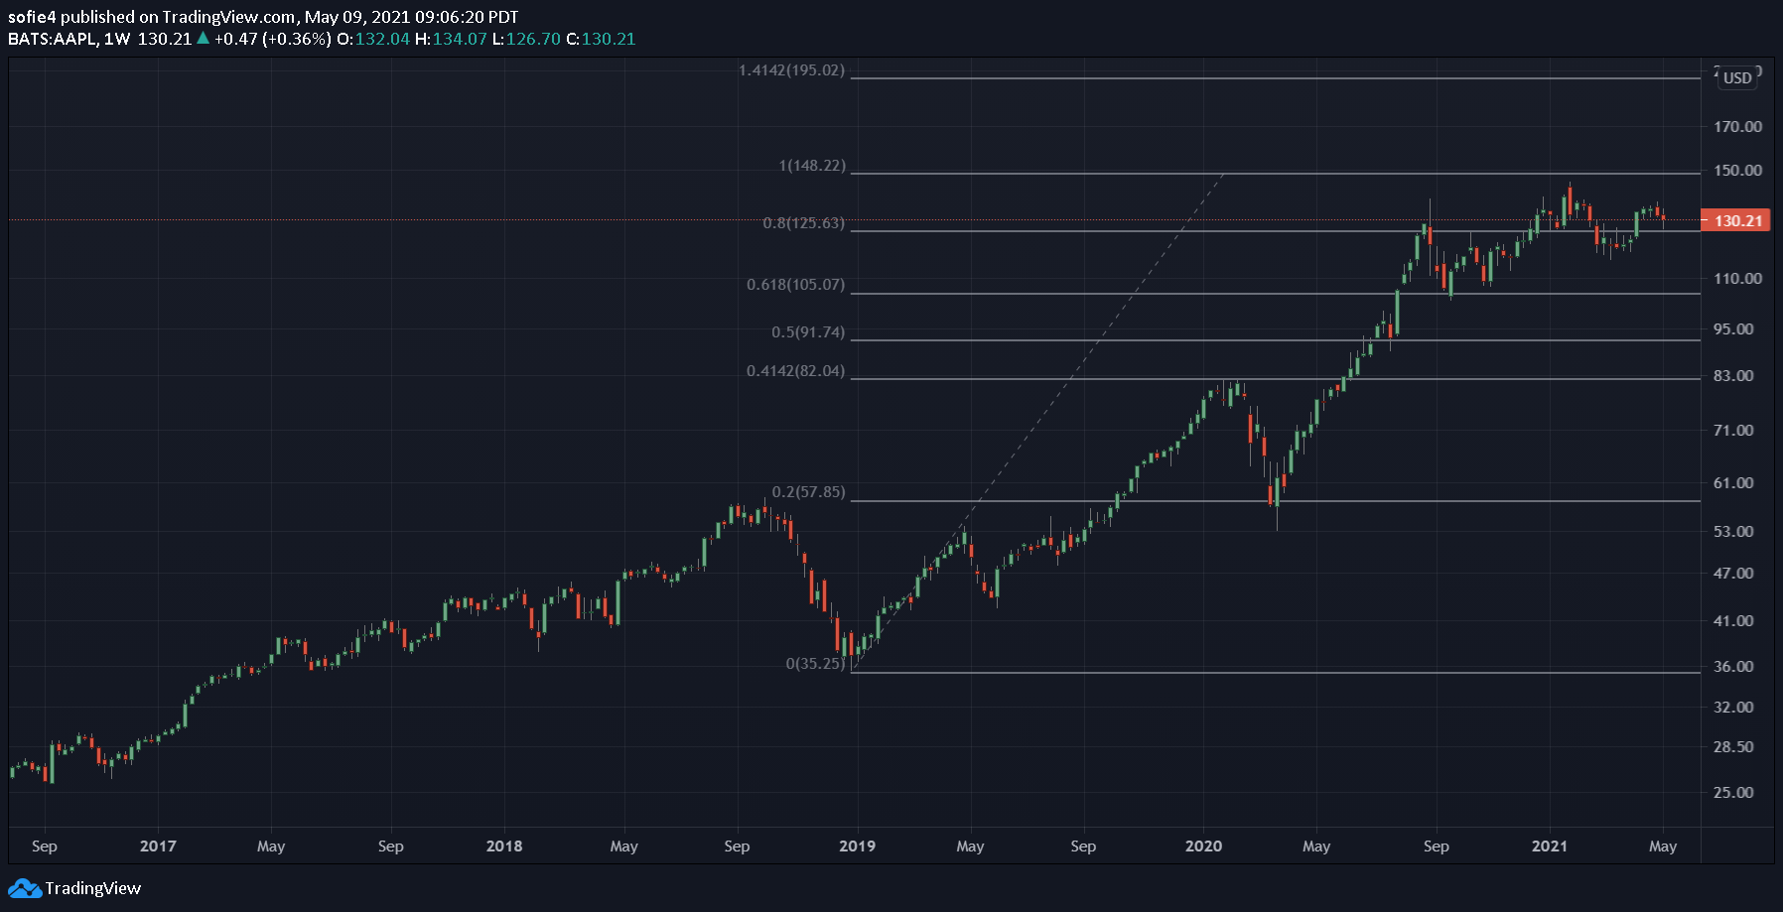Click the green up-triangle price change icon
Screen dimensions: 1783x912
pyautogui.click(x=203, y=39)
